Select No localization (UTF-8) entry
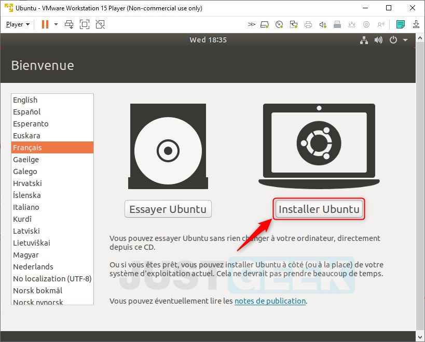Image resolution: width=425 pixels, height=342 pixels. point(52,278)
